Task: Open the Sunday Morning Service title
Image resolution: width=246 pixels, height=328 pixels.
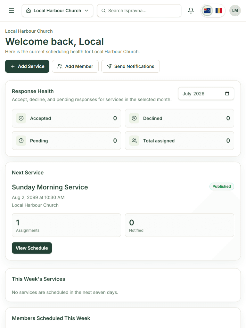Action: pos(50,187)
